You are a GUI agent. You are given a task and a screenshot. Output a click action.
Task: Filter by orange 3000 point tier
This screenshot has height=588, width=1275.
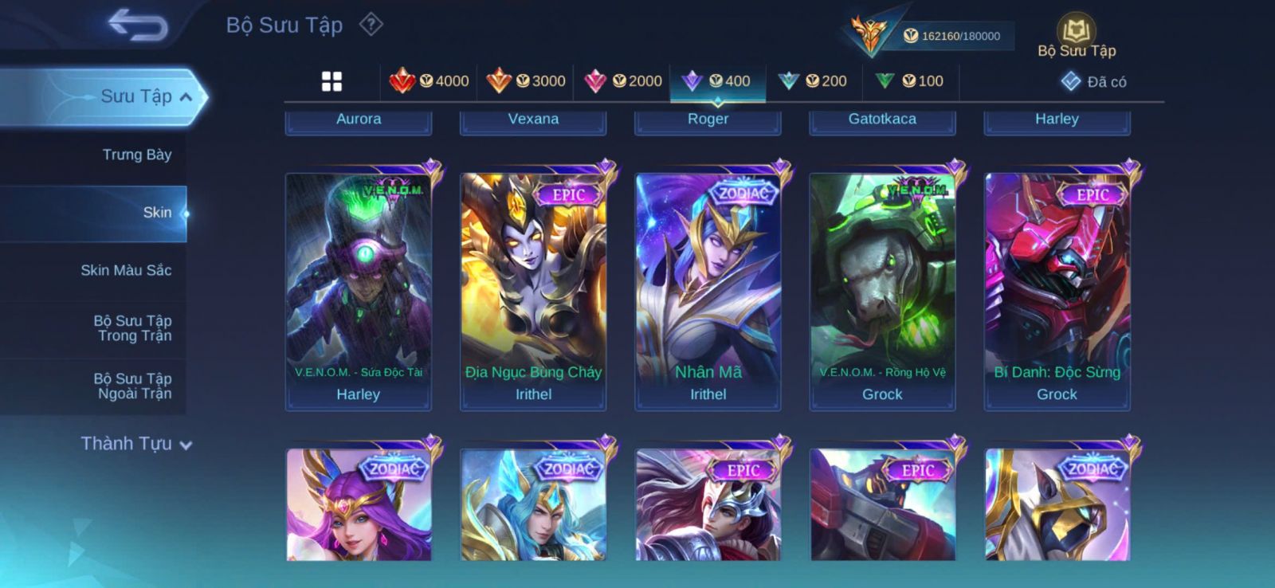tap(526, 81)
